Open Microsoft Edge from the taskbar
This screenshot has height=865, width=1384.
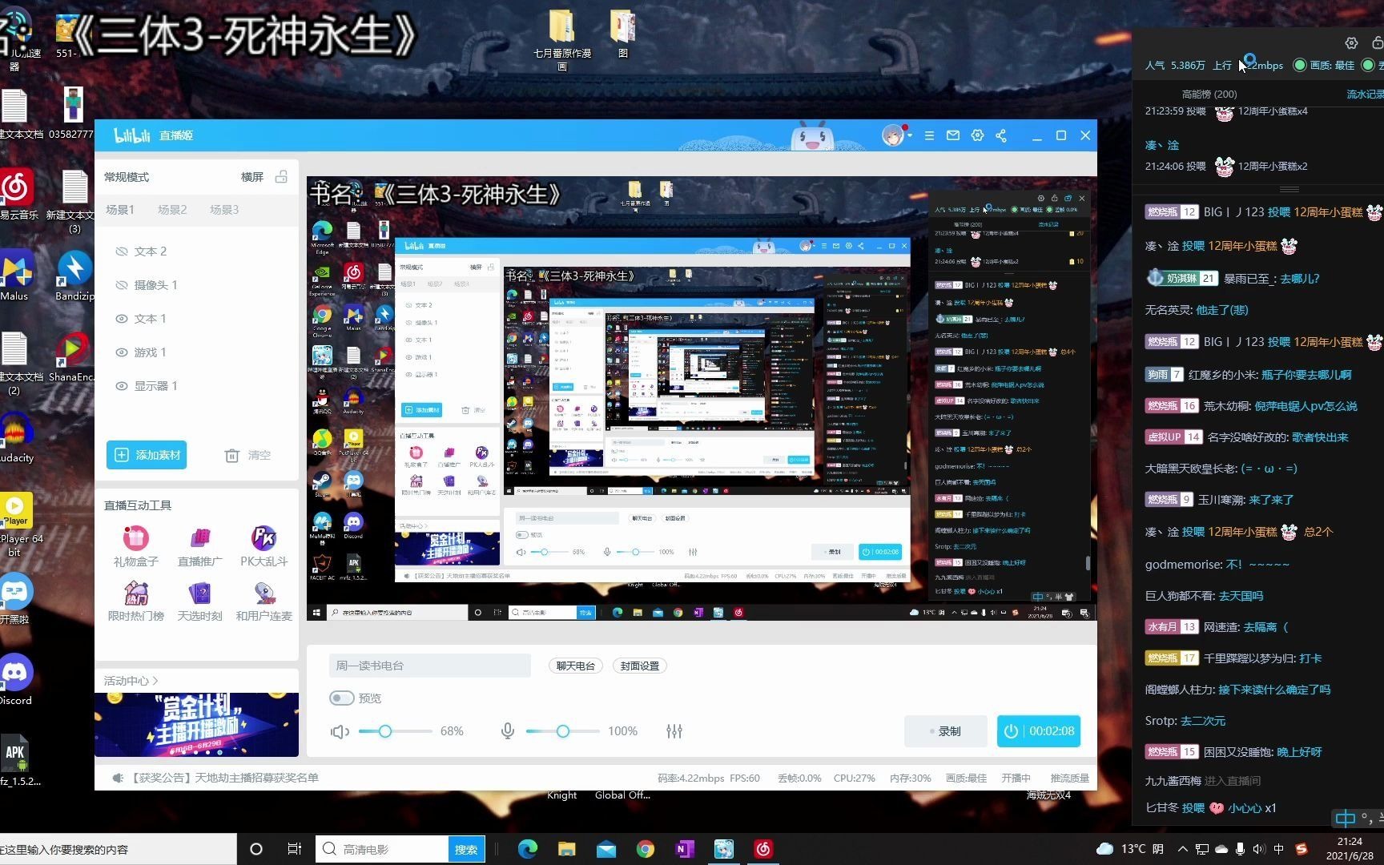click(528, 849)
